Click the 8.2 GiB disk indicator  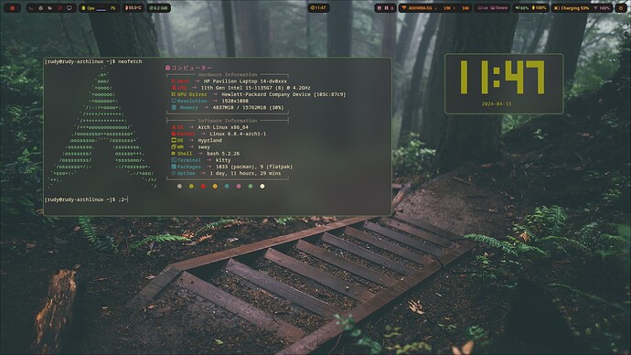158,8
